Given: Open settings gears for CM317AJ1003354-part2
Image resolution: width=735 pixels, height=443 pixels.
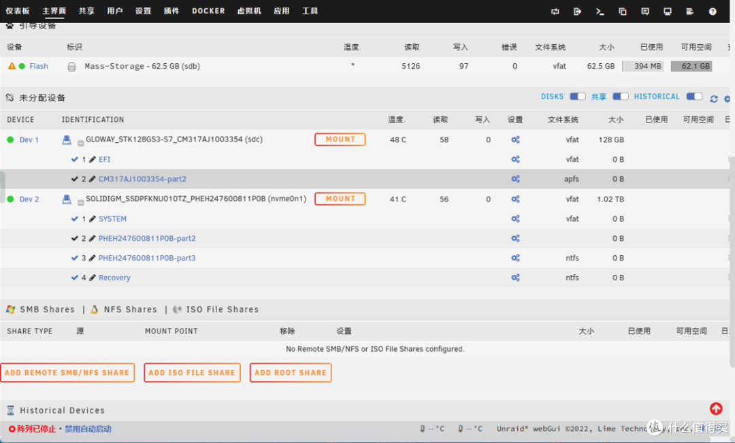Looking at the screenshot, I should click(x=515, y=179).
